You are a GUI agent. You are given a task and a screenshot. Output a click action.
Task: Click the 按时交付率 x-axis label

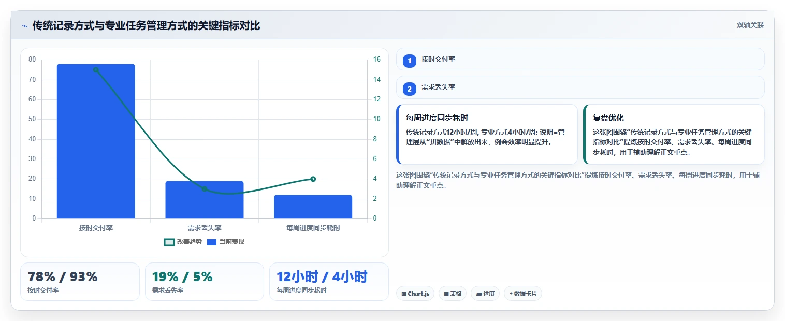[x=96, y=228]
